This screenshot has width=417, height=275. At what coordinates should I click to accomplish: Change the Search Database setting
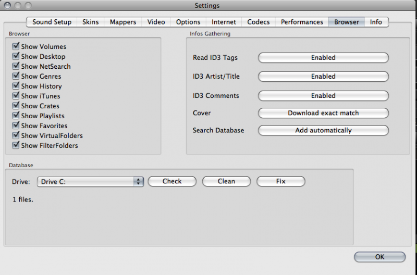pyautogui.click(x=323, y=130)
